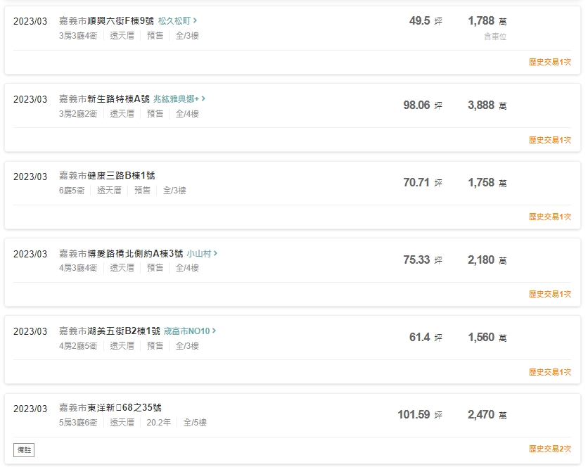This screenshot has width=588, height=467.
Task: Open the 葳富市NO10 community link
Action: click(x=189, y=331)
